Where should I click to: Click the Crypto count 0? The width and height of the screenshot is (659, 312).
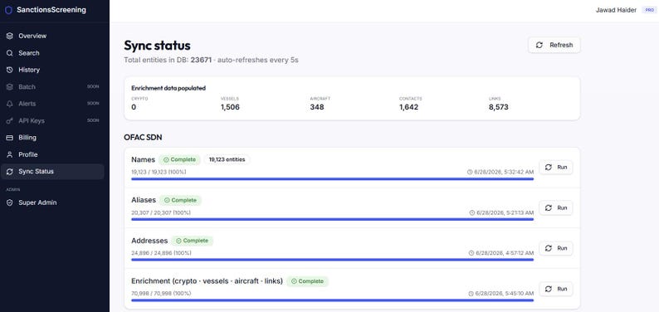[x=134, y=107]
